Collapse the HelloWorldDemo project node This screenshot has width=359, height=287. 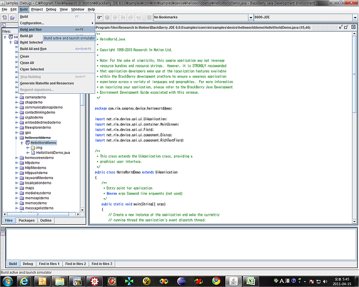(x=22, y=143)
